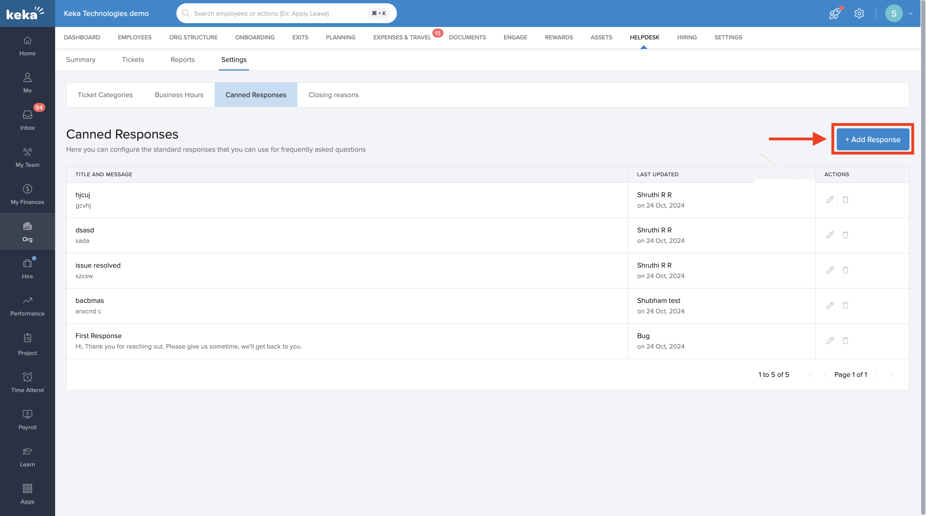The image size is (926, 516).
Task: Open the Expenses & Travel menu
Action: coord(402,37)
